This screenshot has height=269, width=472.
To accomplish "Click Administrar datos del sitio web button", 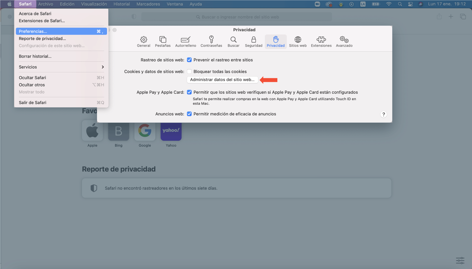I will point(222,80).
